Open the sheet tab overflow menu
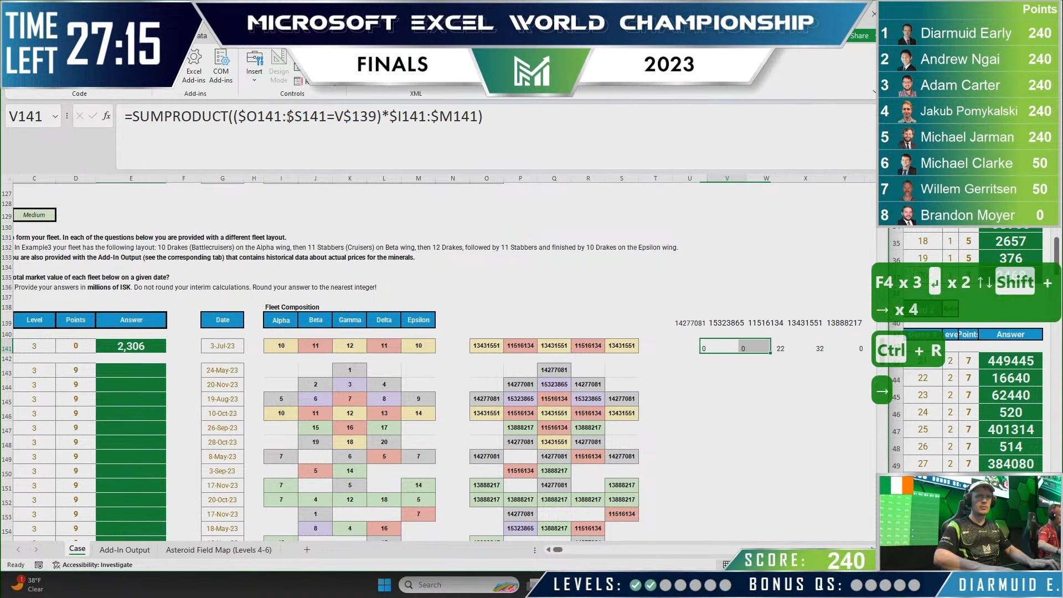 coord(534,550)
